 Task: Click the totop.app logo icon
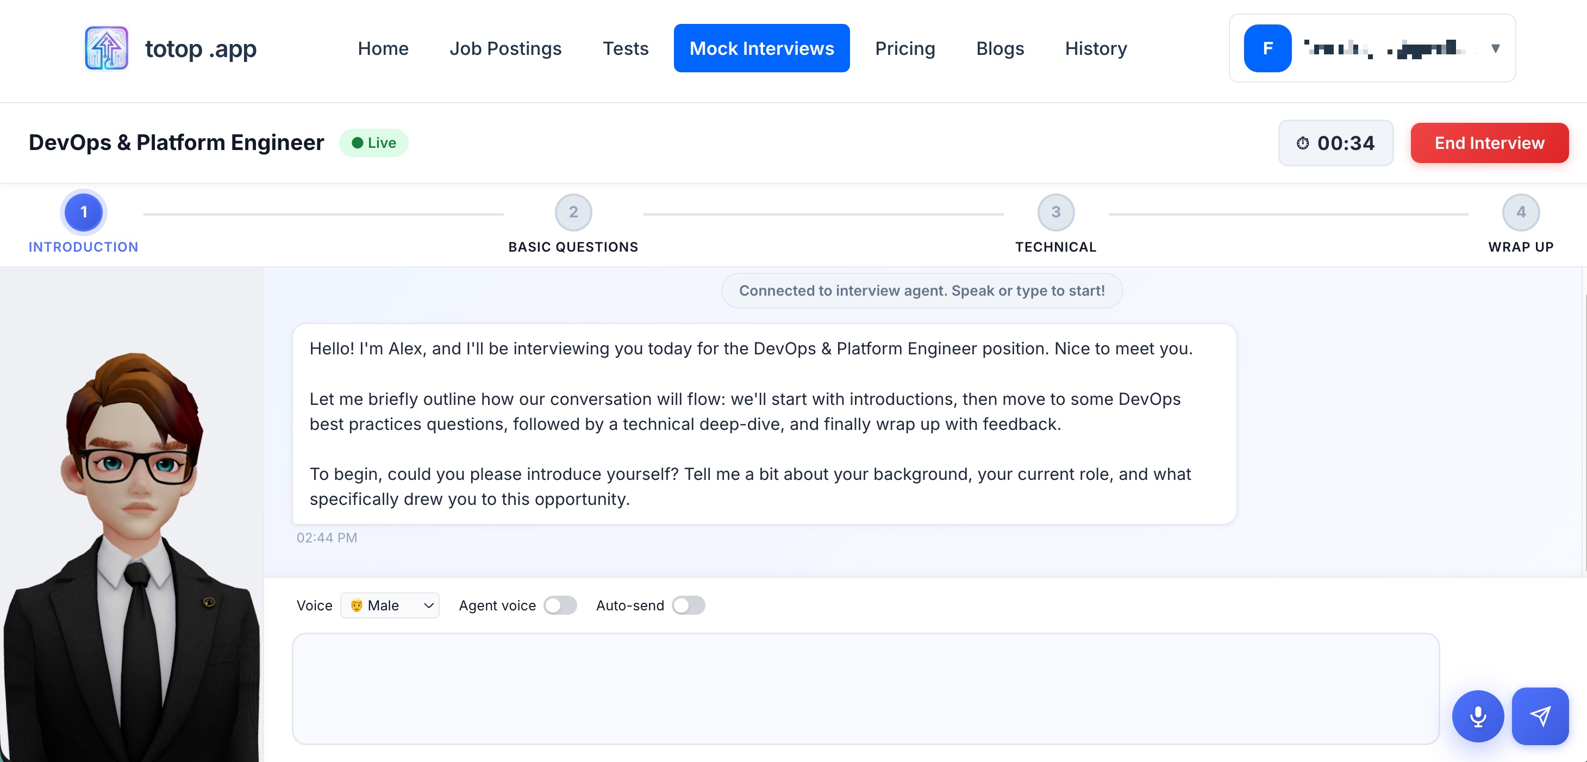[x=107, y=48]
